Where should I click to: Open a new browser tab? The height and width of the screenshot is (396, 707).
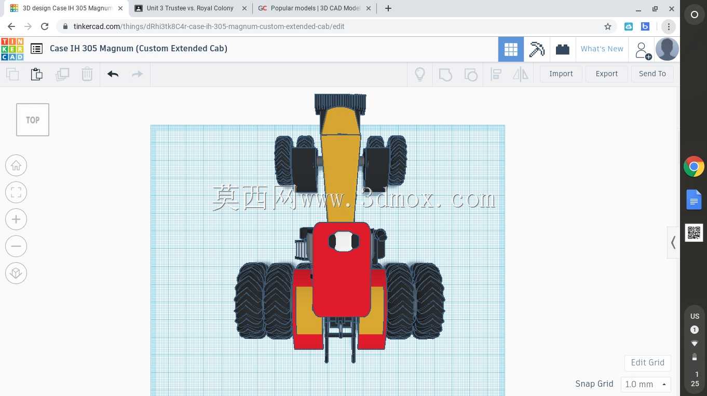click(388, 8)
